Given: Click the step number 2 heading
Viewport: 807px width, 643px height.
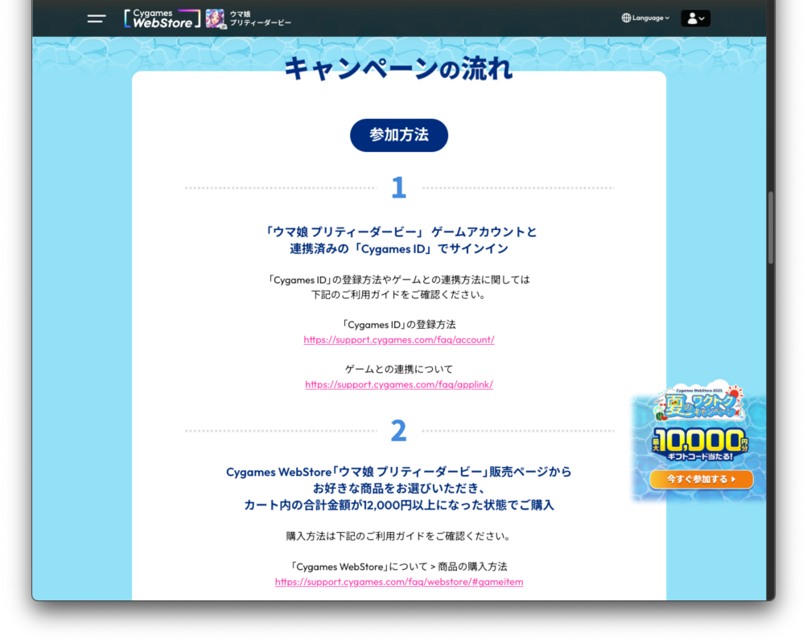Looking at the screenshot, I should click(398, 432).
